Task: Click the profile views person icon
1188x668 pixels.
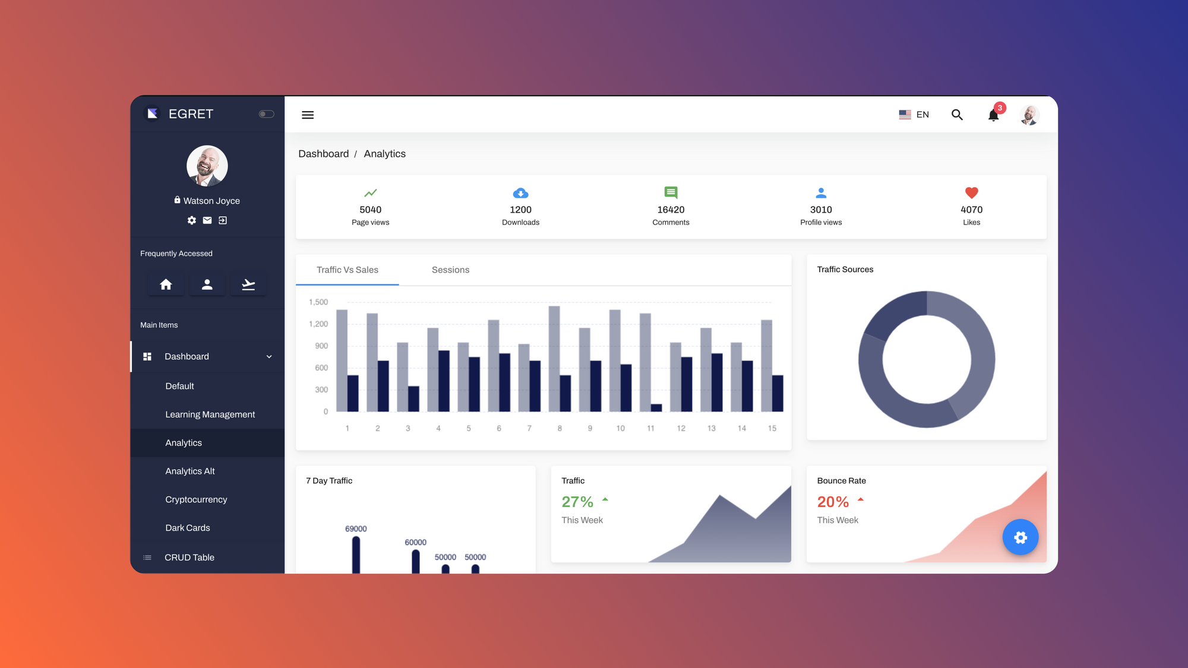Action: tap(821, 192)
